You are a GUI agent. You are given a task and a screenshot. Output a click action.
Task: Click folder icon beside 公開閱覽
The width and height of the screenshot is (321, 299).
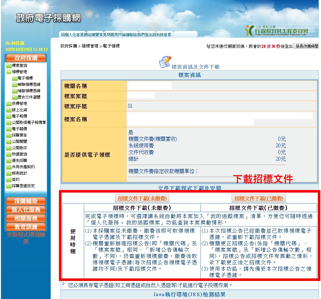[x=9, y=142]
